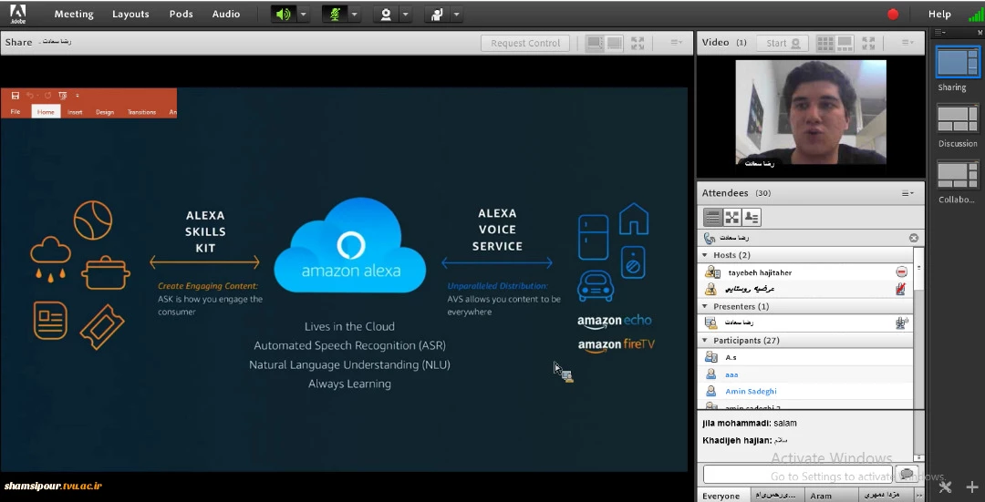
Task: Click chat message from jila mohammadi
Action: [x=750, y=424]
